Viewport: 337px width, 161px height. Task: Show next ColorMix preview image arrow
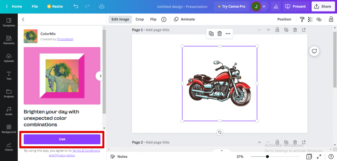pos(100,76)
